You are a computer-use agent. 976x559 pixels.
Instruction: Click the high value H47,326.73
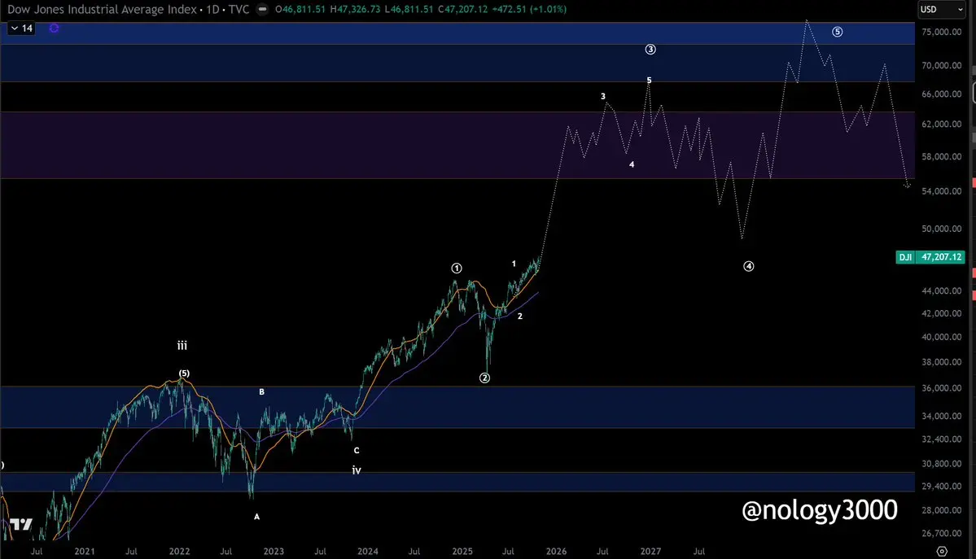(355, 9)
